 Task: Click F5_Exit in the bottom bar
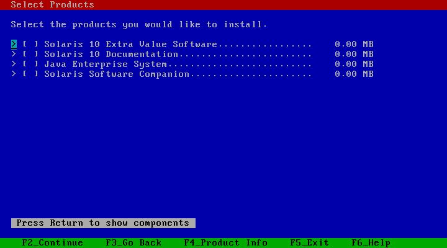(x=309, y=242)
